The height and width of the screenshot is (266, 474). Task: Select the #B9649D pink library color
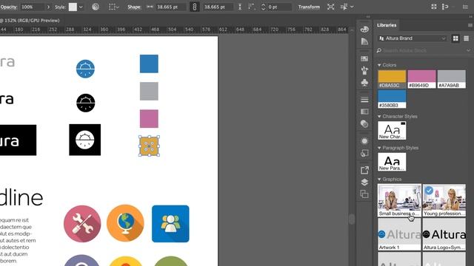coord(421,79)
